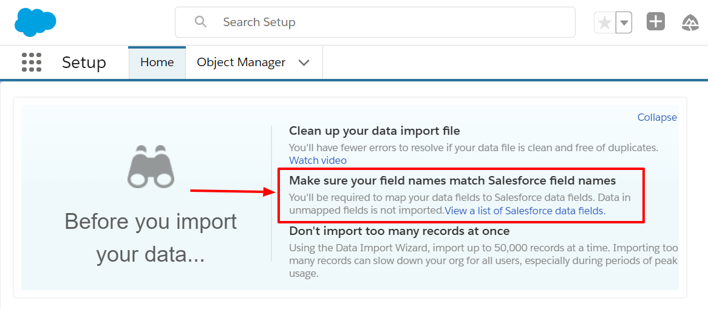Click the Trailhead mountain icon
The height and width of the screenshot is (309, 708).
pos(691,22)
